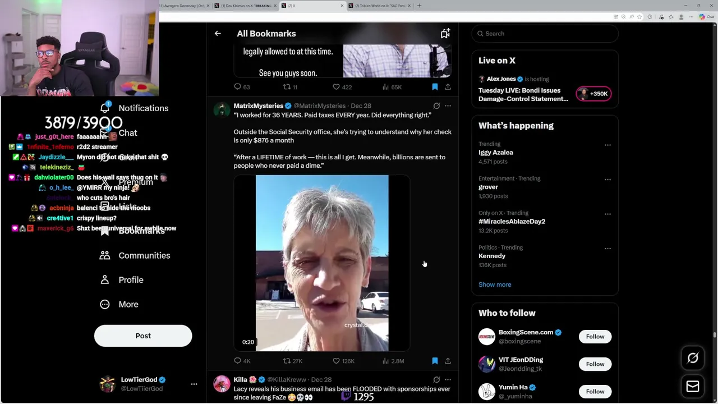Image resolution: width=718 pixels, height=404 pixels.
Task: View analytics of the 65K views post
Action: coord(392,87)
